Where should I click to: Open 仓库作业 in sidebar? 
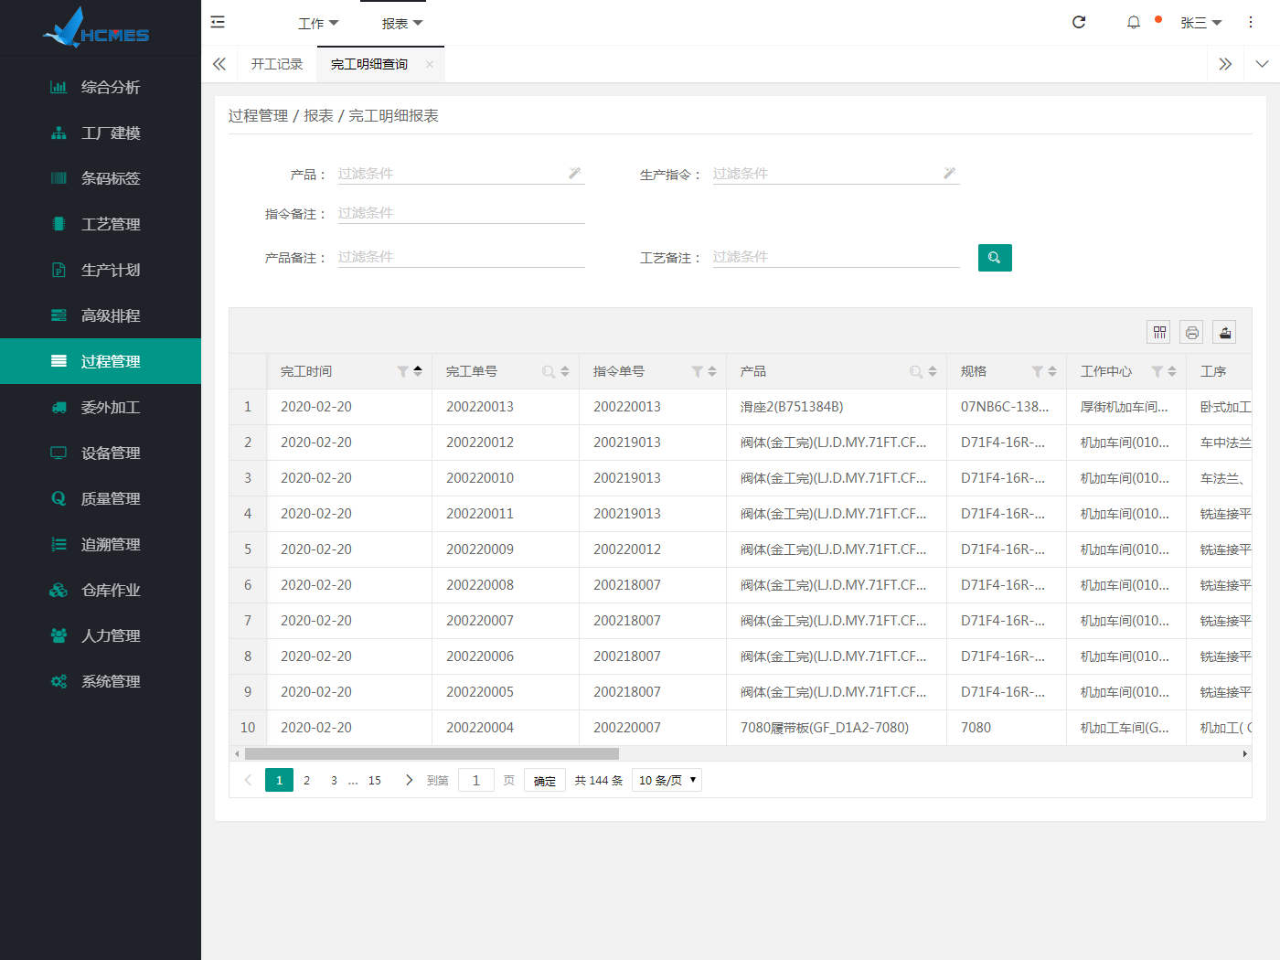click(101, 590)
